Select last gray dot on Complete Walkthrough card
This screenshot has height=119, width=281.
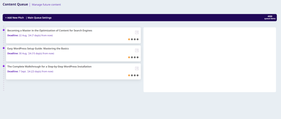click(137, 75)
